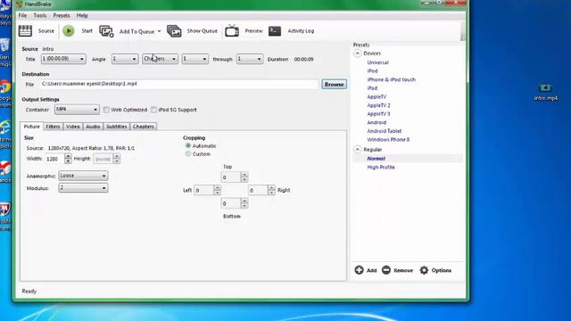Enable the Web Optimized checkbox

[x=106, y=110]
